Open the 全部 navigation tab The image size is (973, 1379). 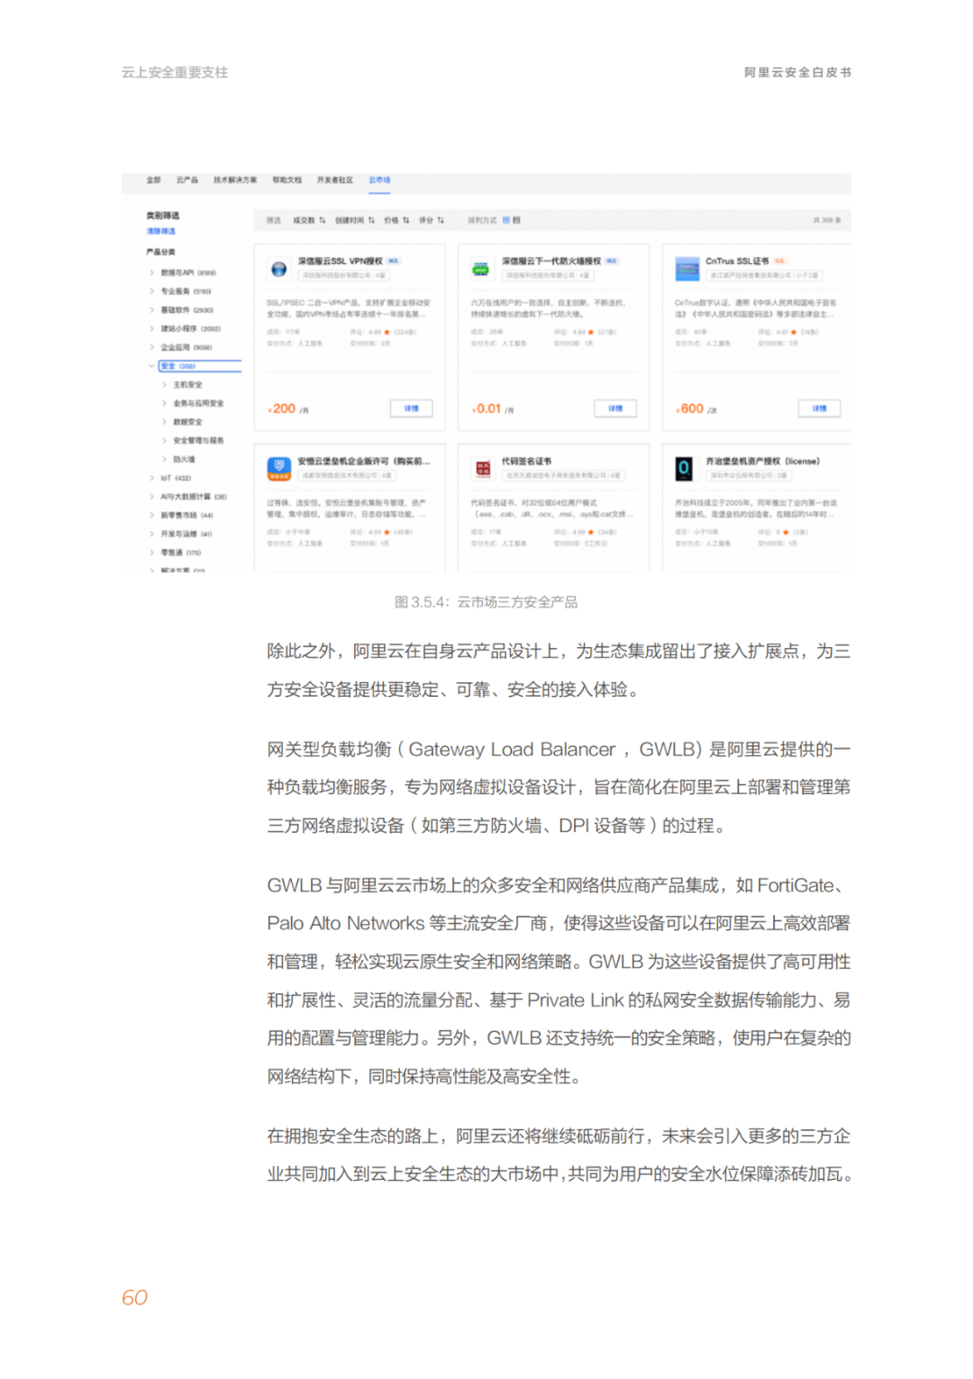tap(154, 180)
